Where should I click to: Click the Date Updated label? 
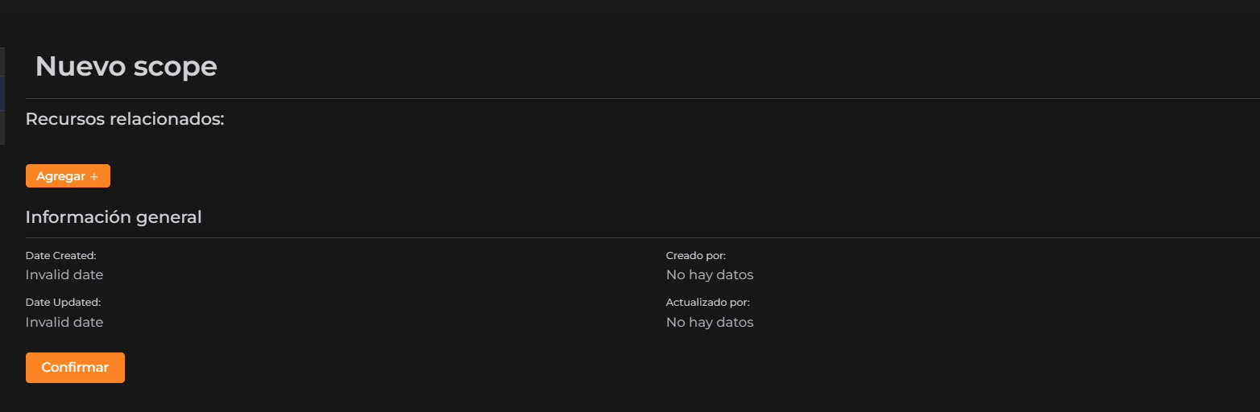(x=63, y=303)
